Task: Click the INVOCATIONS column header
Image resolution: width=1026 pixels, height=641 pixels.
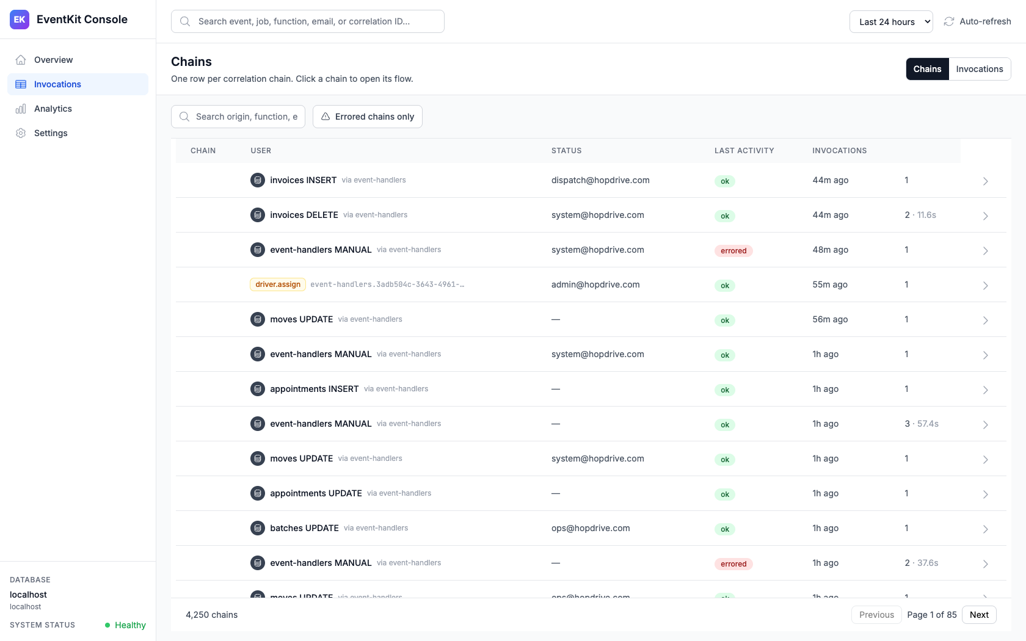Action: [x=840, y=151]
